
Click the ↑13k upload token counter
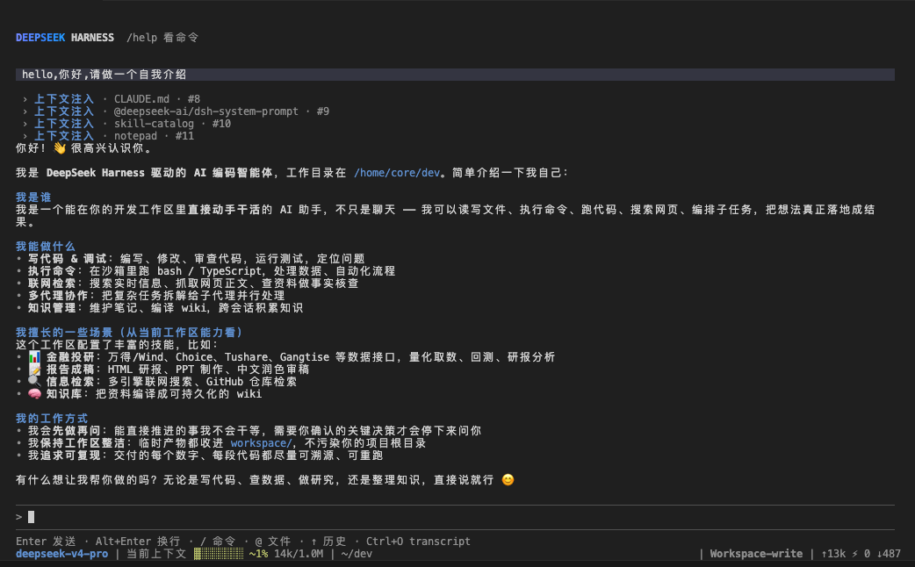point(833,554)
